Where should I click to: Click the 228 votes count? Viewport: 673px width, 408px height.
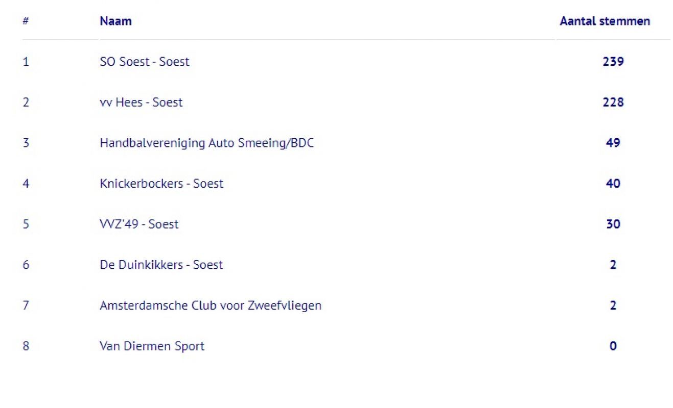tap(613, 102)
